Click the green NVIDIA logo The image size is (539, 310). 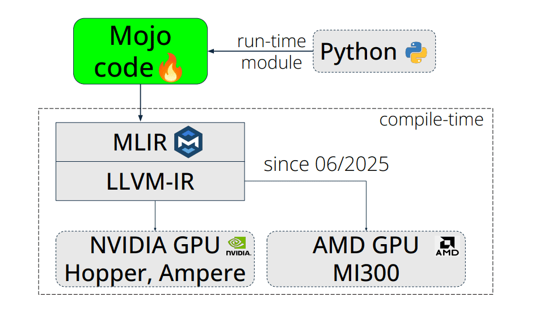[x=238, y=245]
